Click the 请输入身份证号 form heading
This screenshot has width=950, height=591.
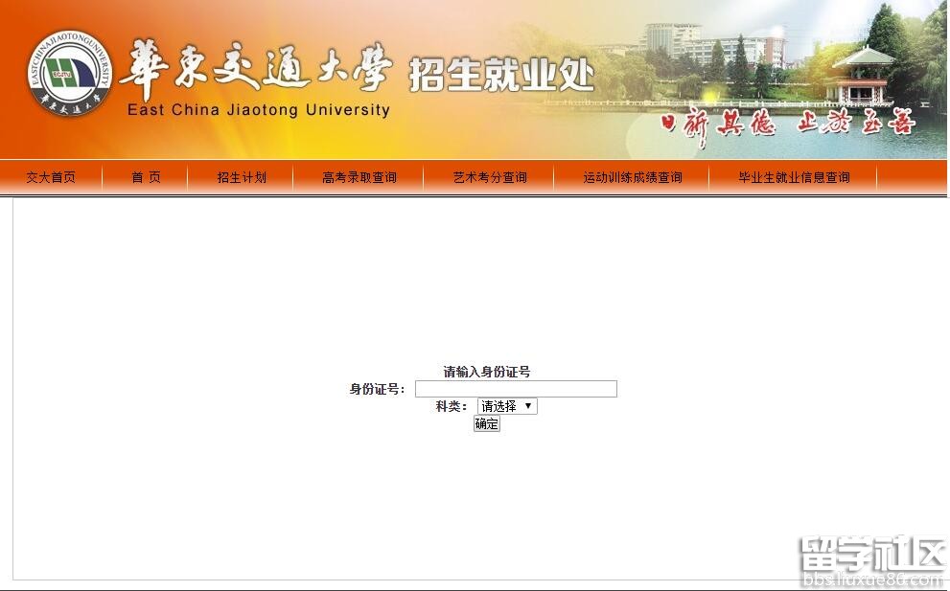point(486,372)
